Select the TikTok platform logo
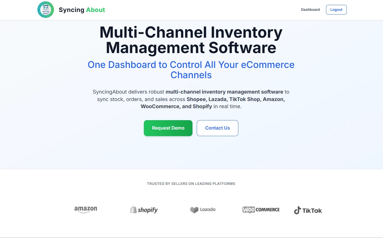 (x=308, y=210)
